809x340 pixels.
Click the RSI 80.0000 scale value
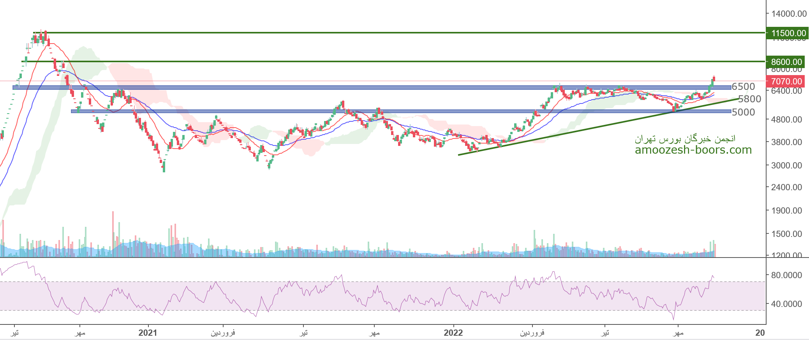pos(786,275)
